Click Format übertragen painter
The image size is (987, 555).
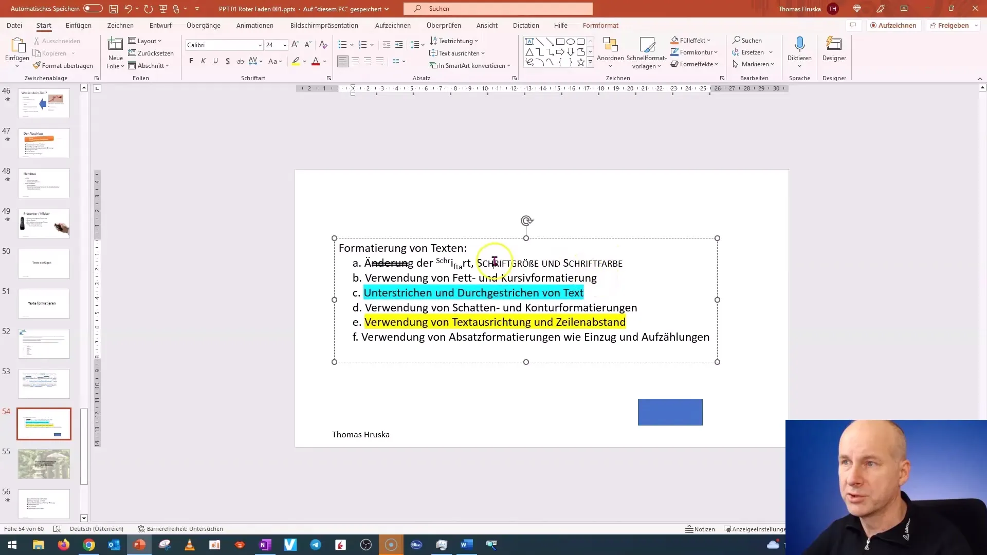(x=63, y=66)
